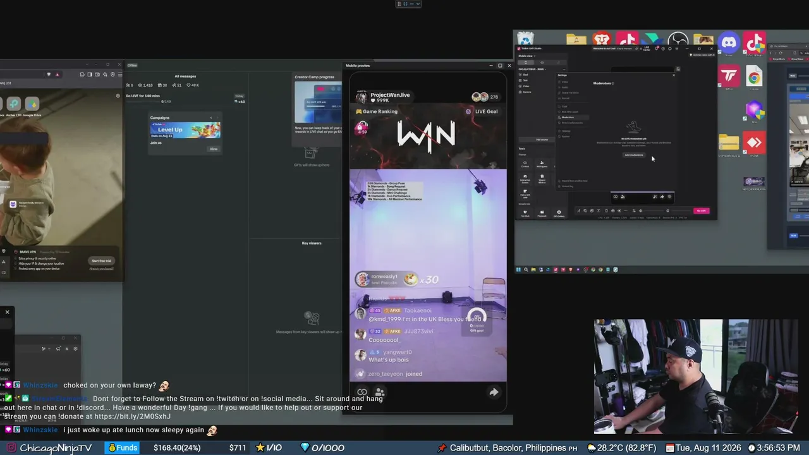Click the LIVE Goal badge in Mobile preview
Viewport: 809px width, 455px height.
pos(482,111)
